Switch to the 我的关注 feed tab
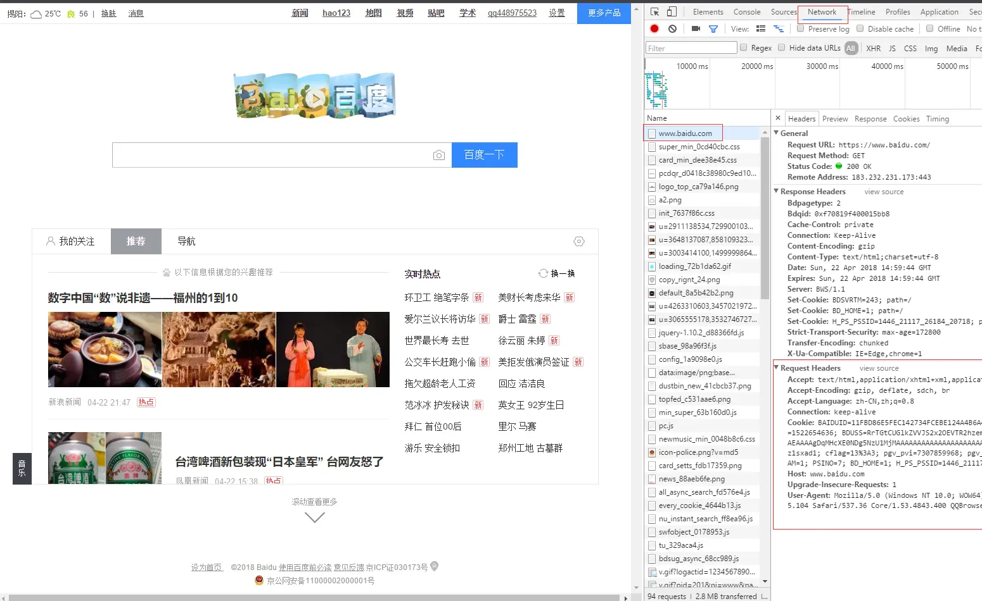The height and width of the screenshot is (601, 982). tap(71, 241)
